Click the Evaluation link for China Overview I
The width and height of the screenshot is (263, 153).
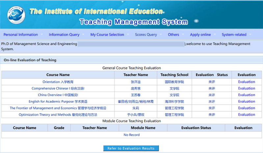pyautogui.click(x=247, y=95)
